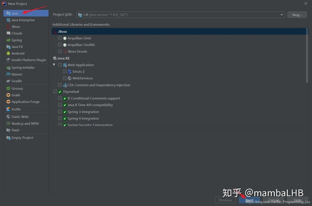Click the Gradle elephant icon
The height and width of the screenshot is (206, 312).
8,81
